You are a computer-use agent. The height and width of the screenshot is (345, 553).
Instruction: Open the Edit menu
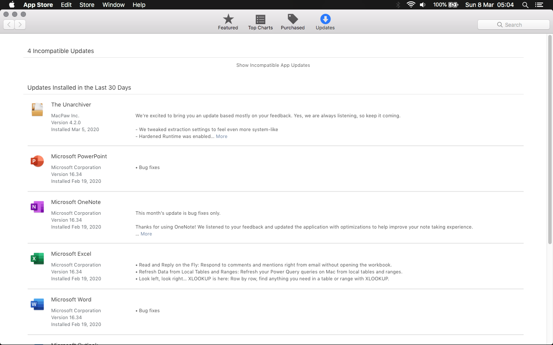66,5
